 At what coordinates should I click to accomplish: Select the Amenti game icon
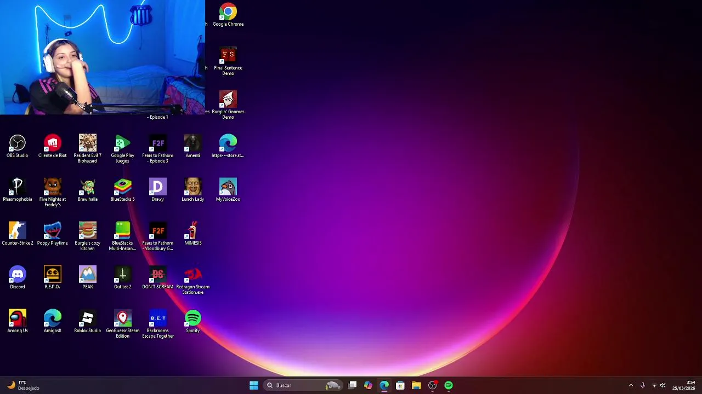pos(193,146)
